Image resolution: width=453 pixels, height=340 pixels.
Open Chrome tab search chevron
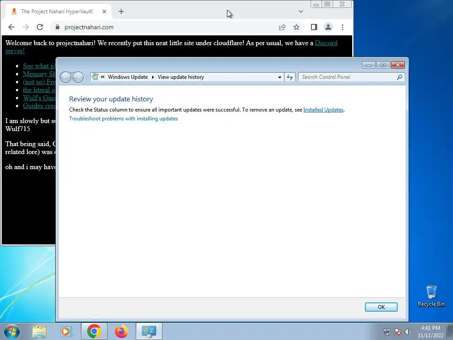(301, 12)
